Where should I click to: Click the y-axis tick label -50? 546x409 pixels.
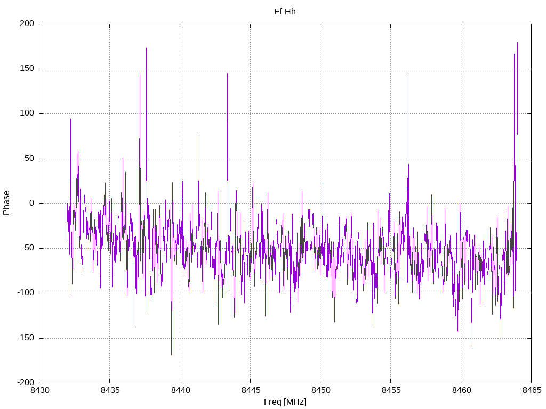(28, 248)
